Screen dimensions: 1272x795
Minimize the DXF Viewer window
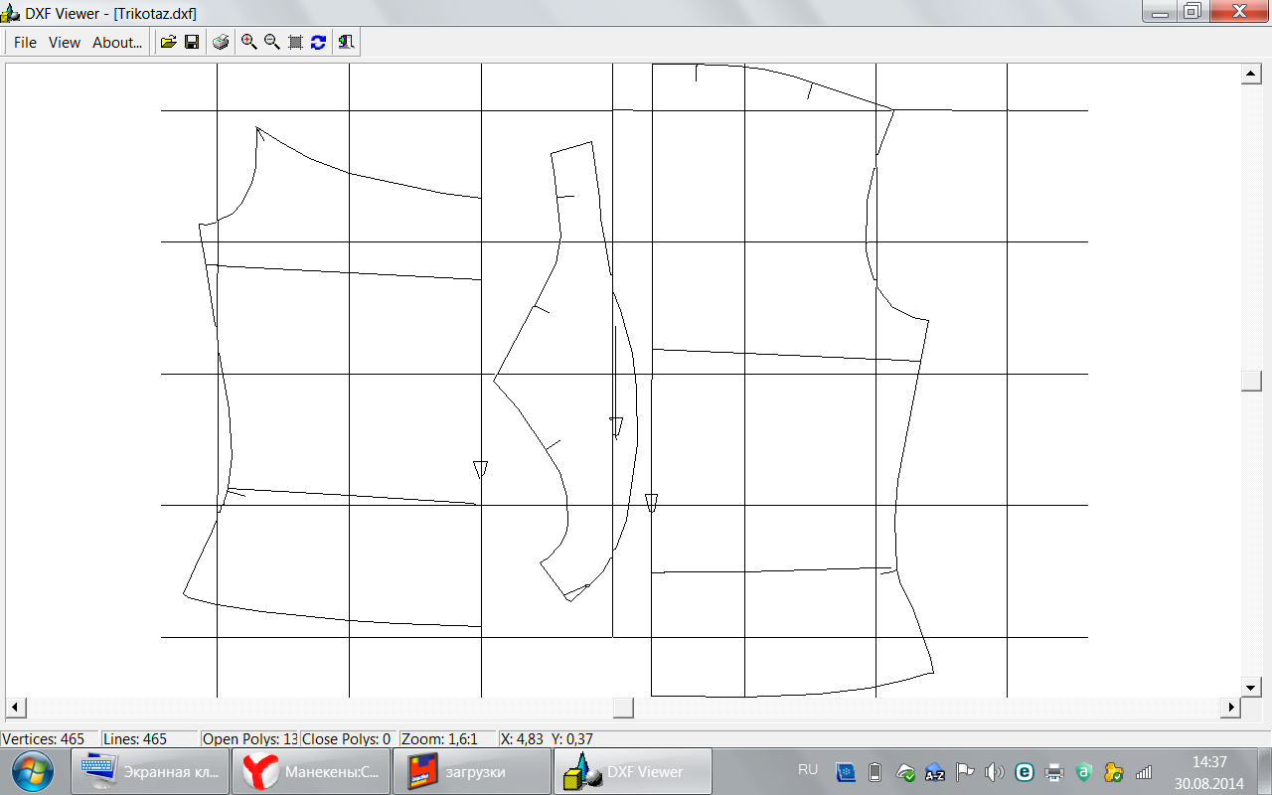[1159, 12]
